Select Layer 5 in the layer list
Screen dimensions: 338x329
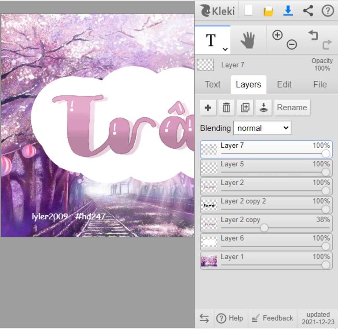(x=266, y=168)
